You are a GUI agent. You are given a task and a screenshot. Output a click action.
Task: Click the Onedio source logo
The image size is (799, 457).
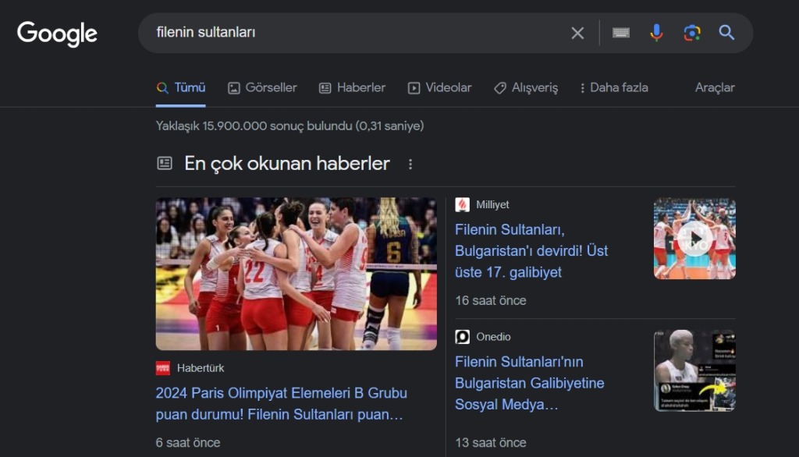coord(462,337)
